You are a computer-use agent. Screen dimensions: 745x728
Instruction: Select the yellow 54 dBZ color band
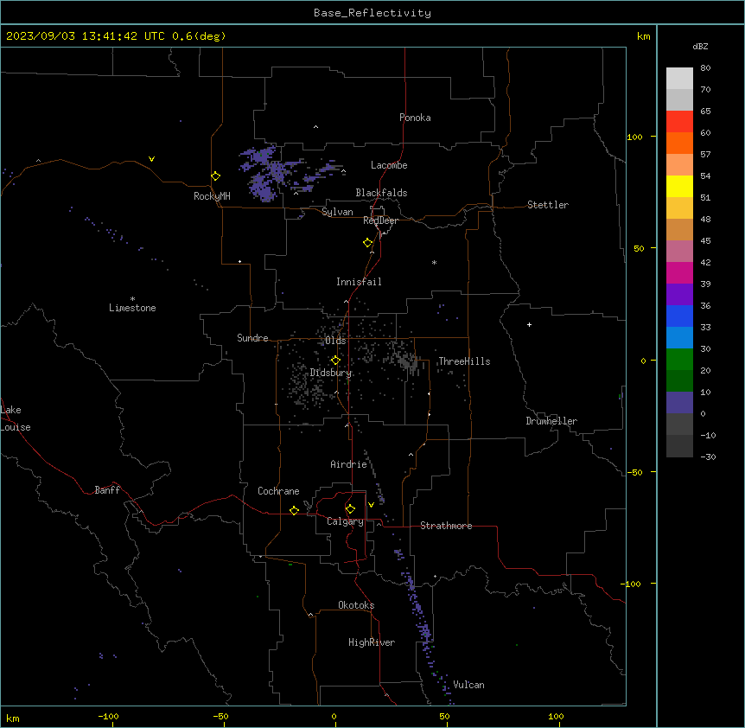coord(679,186)
